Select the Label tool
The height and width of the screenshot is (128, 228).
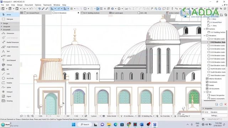(x=10, y=56)
